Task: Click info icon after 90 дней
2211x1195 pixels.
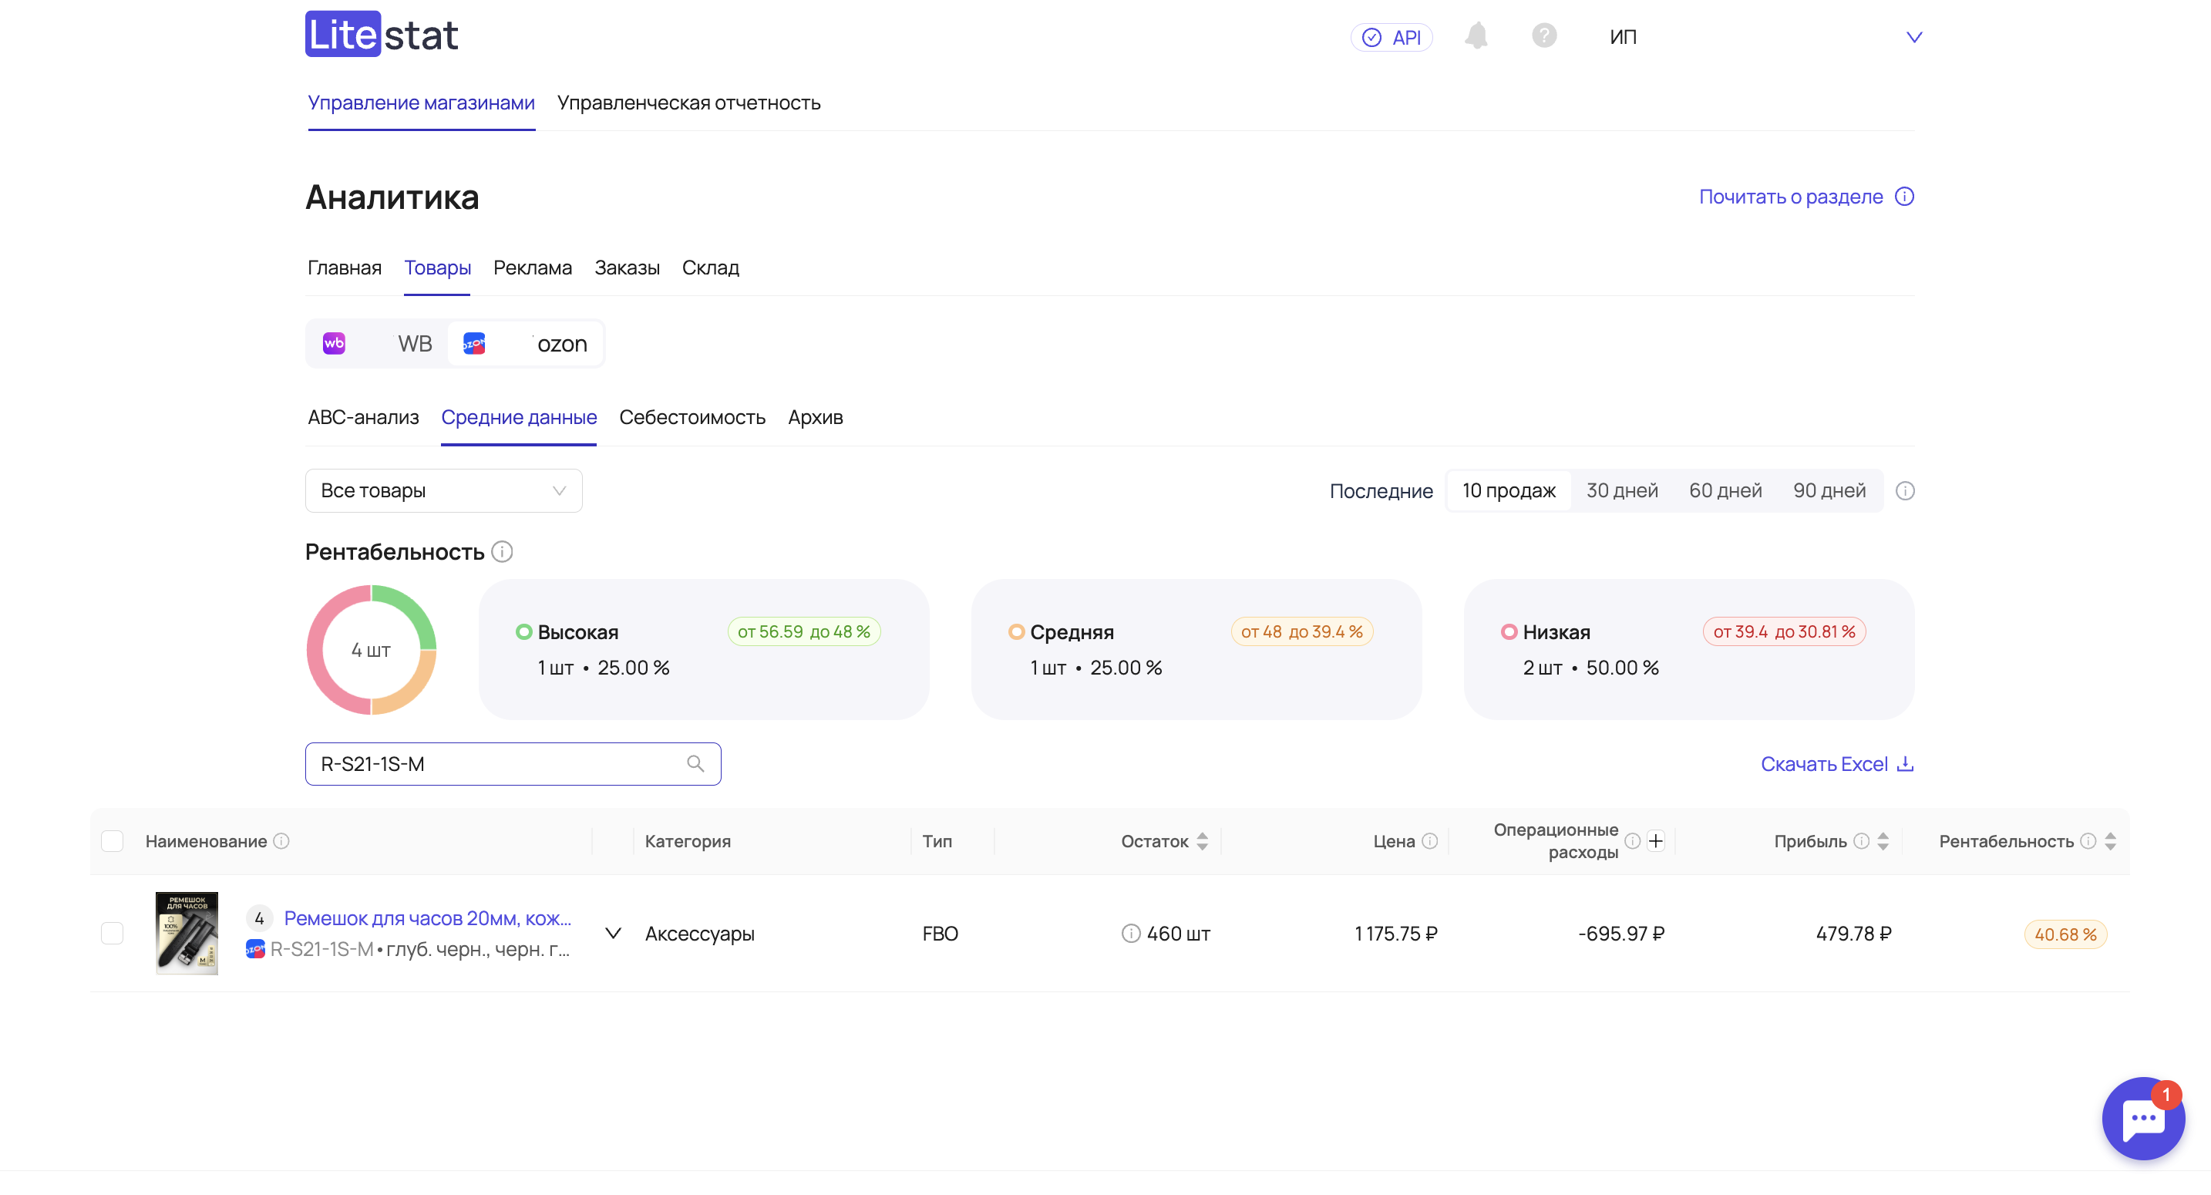Action: click(x=1905, y=490)
